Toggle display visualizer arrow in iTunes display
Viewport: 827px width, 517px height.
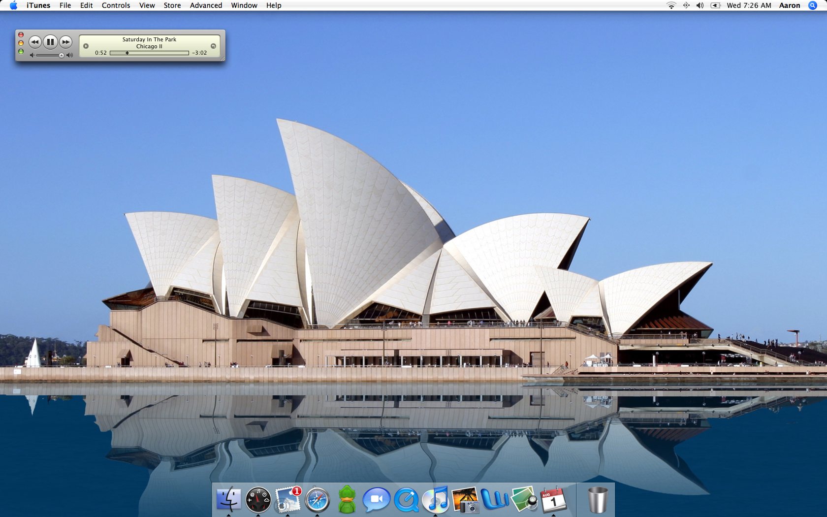coord(86,46)
